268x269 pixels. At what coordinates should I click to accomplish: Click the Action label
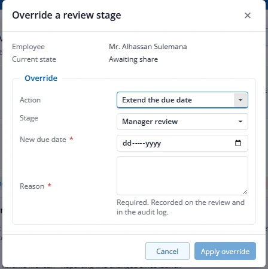(x=30, y=100)
